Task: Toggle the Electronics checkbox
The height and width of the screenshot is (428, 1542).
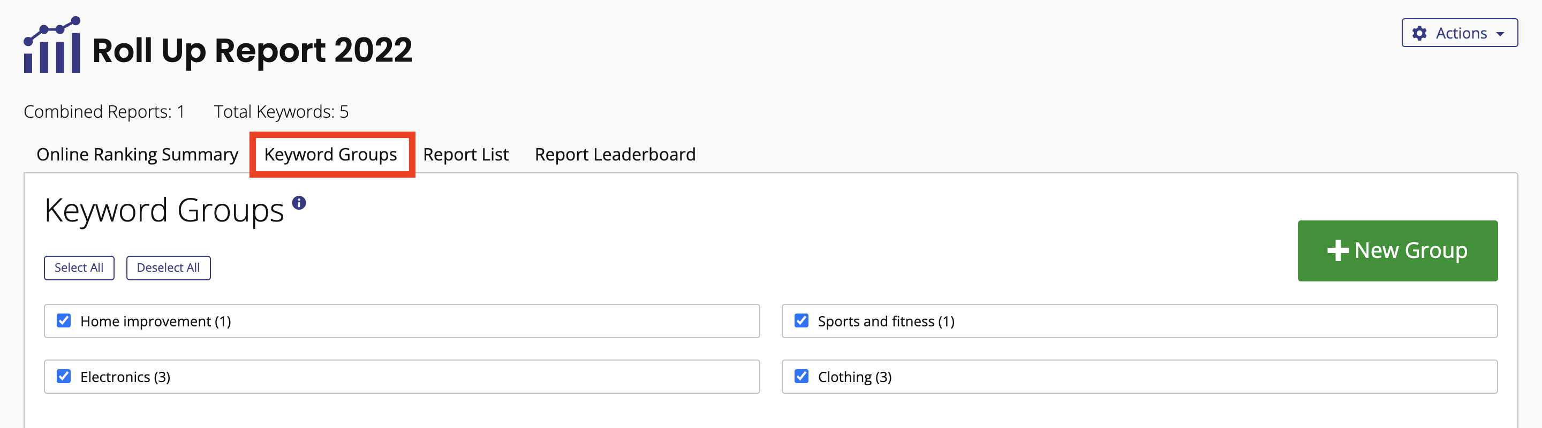Action: click(x=64, y=377)
